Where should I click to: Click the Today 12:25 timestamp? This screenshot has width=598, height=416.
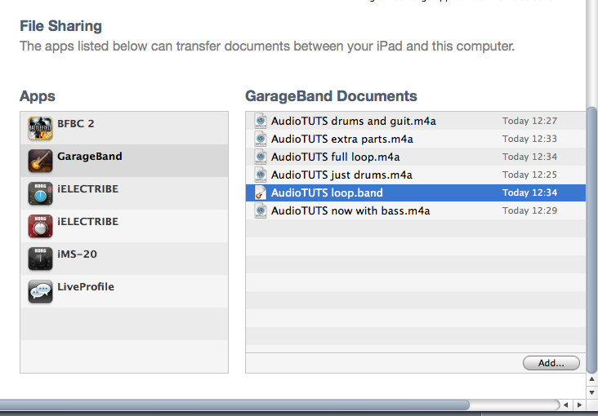[x=529, y=175]
